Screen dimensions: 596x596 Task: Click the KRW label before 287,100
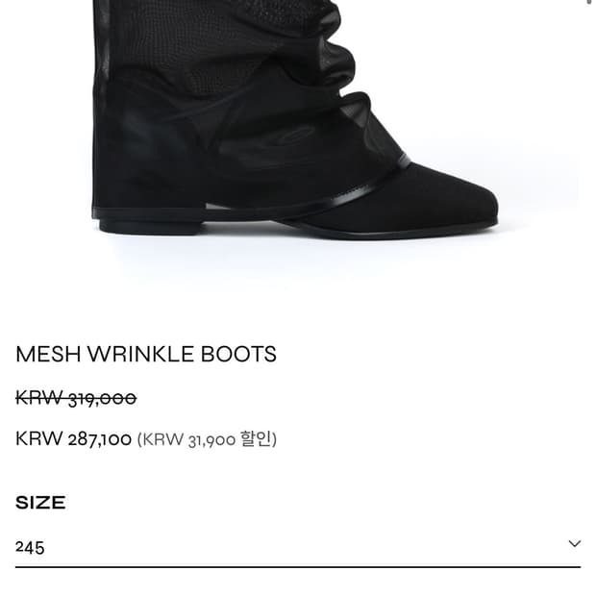(x=38, y=438)
